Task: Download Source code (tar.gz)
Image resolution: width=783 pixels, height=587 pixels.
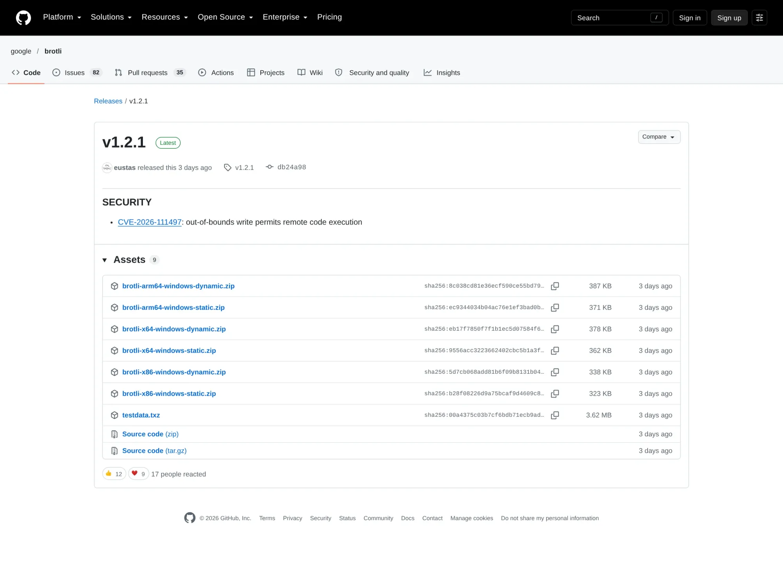Action: click(x=154, y=450)
